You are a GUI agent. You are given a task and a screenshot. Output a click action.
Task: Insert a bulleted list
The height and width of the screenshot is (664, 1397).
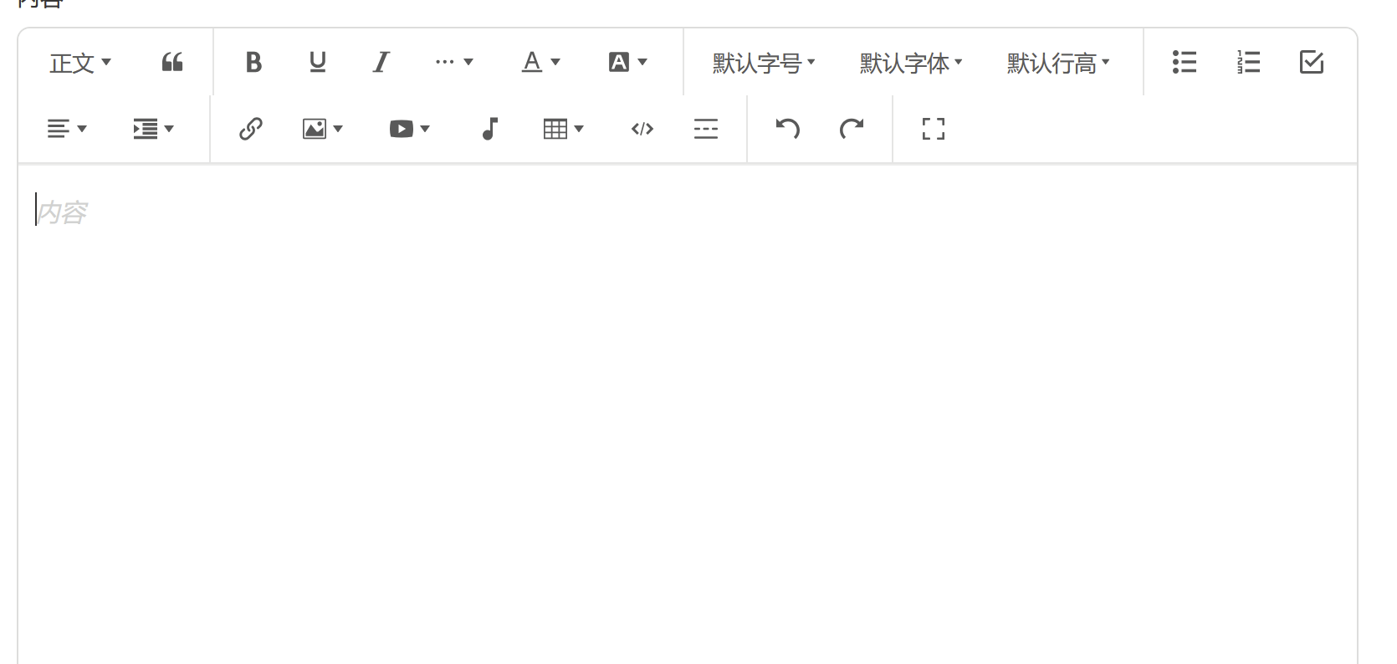click(x=1185, y=63)
